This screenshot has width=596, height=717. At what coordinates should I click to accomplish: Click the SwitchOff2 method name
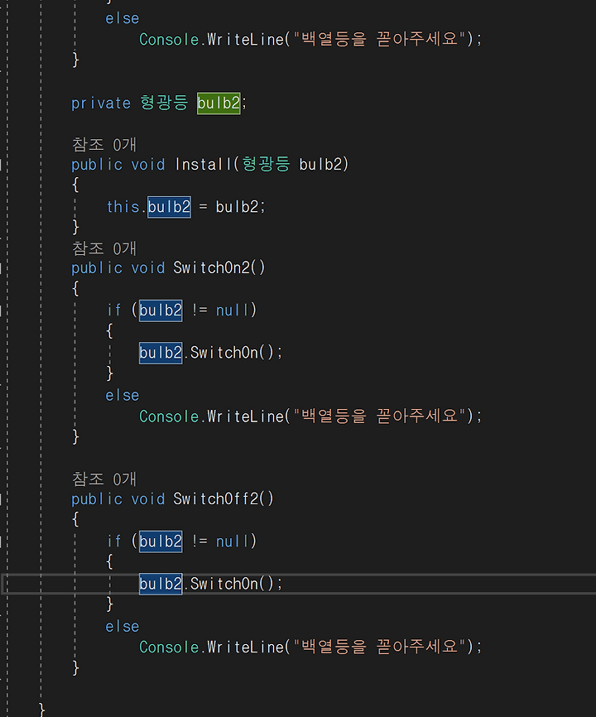(x=216, y=498)
